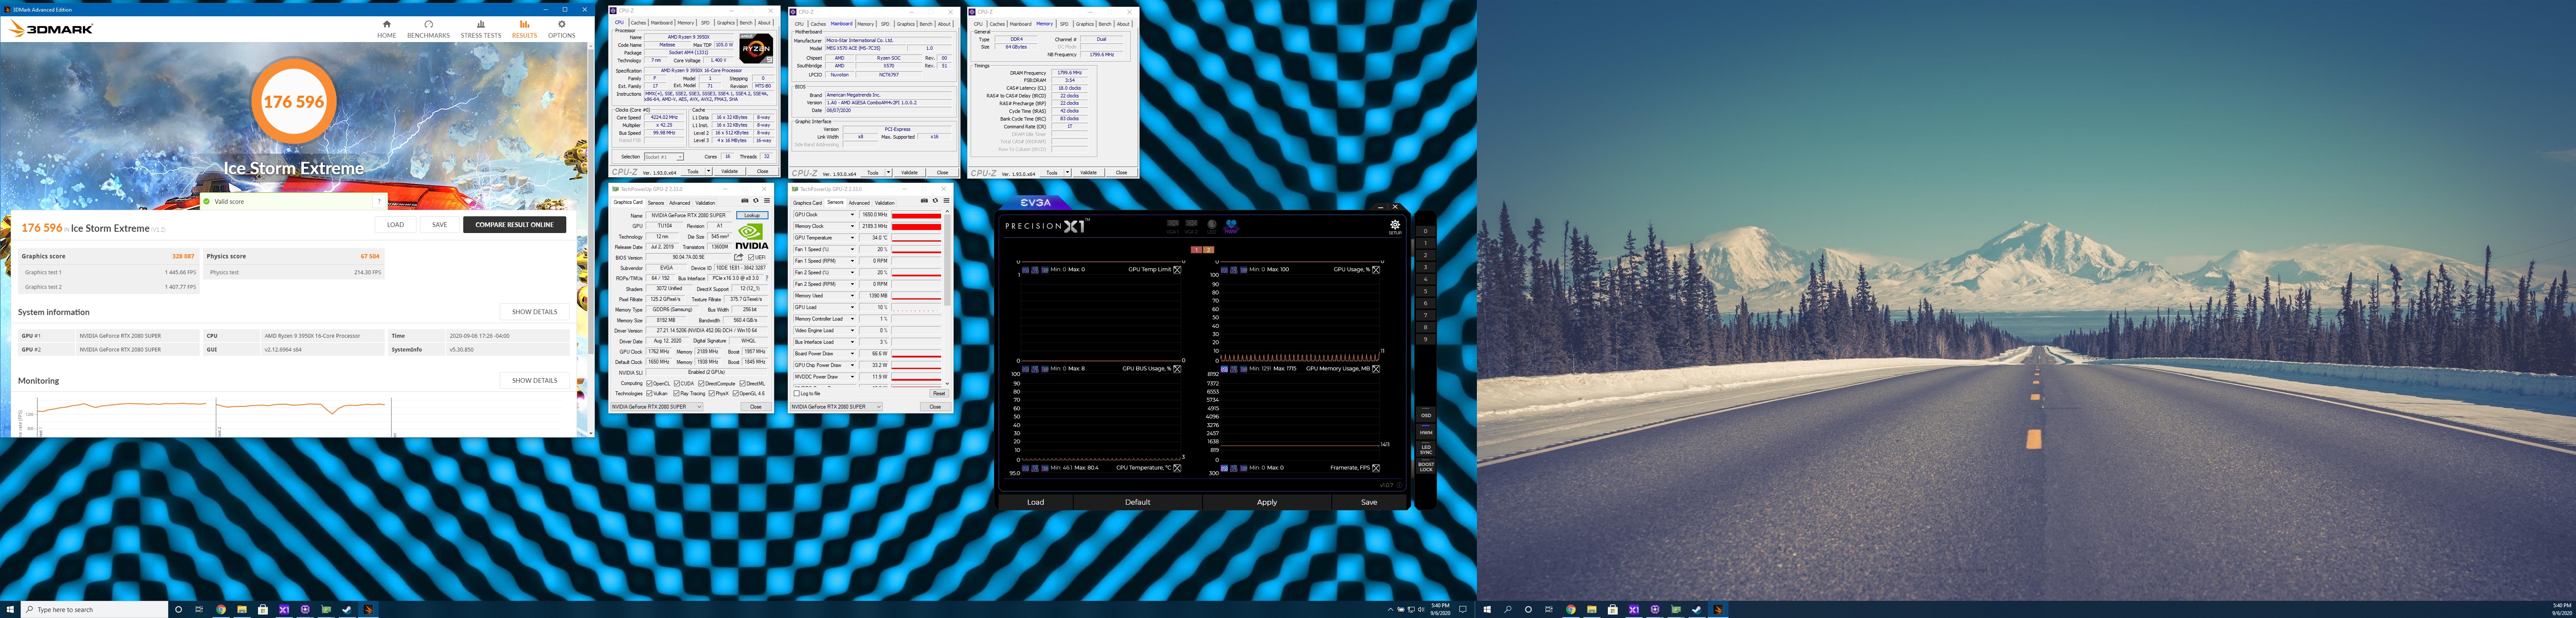Click 3DMark icon on left taskbar
The image size is (2576, 618).
(x=368, y=609)
